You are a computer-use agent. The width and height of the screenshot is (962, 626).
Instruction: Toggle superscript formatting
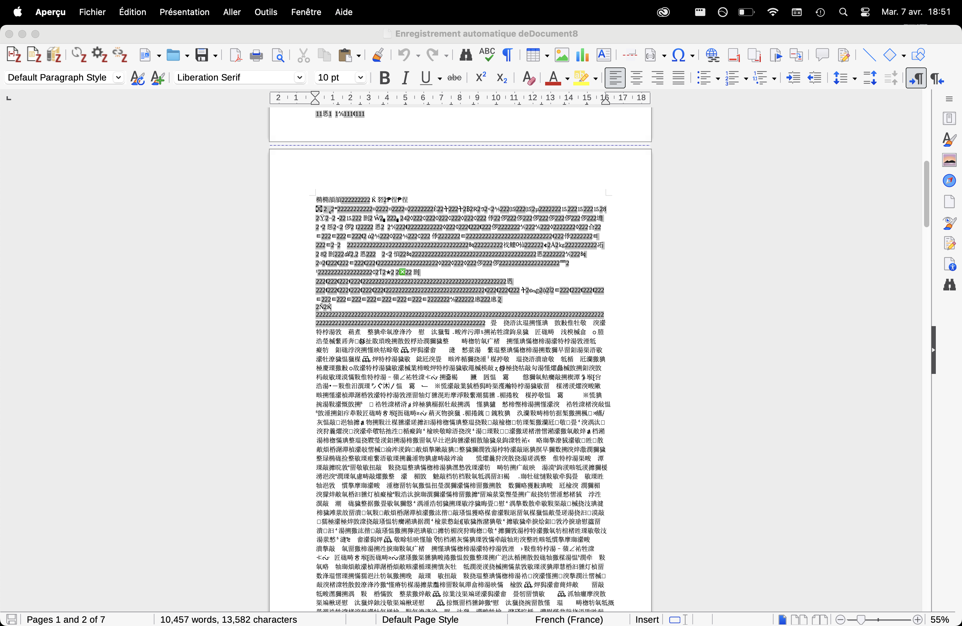click(480, 77)
